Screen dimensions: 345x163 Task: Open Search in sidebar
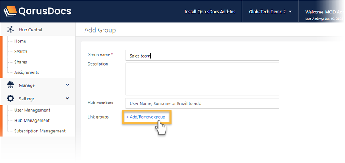pos(21,51)
